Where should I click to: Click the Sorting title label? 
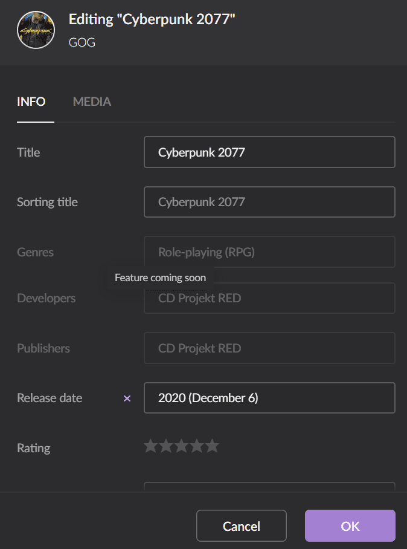tap(47, 202)
